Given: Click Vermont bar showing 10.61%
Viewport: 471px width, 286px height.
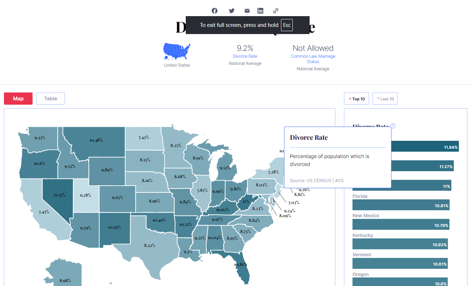Looking at the screenshot, I should 400,263.
